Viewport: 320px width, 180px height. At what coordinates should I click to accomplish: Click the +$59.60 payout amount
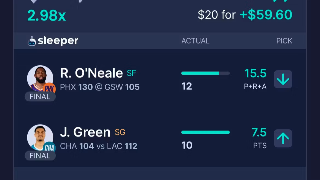tap(266, 15)
